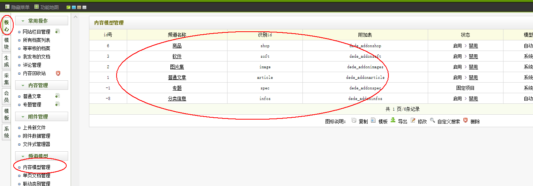This screenshot has width=533, height=186.
Task: Collapse the 常用操作 menu section
Action: point(42,21)
